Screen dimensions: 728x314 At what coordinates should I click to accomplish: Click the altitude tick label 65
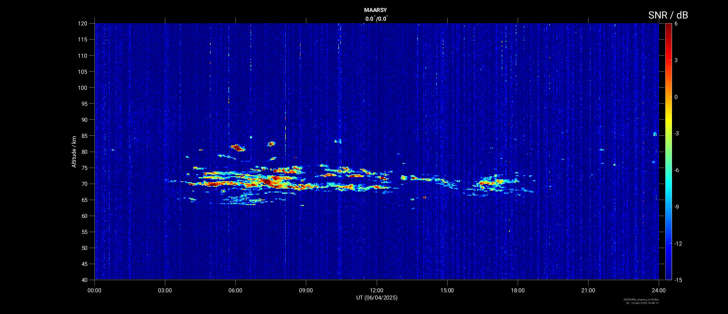84,200
